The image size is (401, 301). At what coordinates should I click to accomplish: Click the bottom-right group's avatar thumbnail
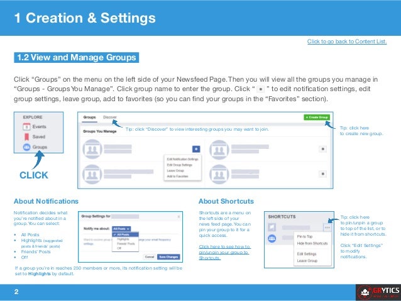pyautogui.click(x=219, y=175)
